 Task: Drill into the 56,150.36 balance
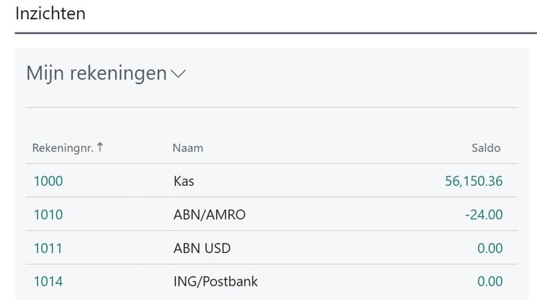(x=473, y=181)
